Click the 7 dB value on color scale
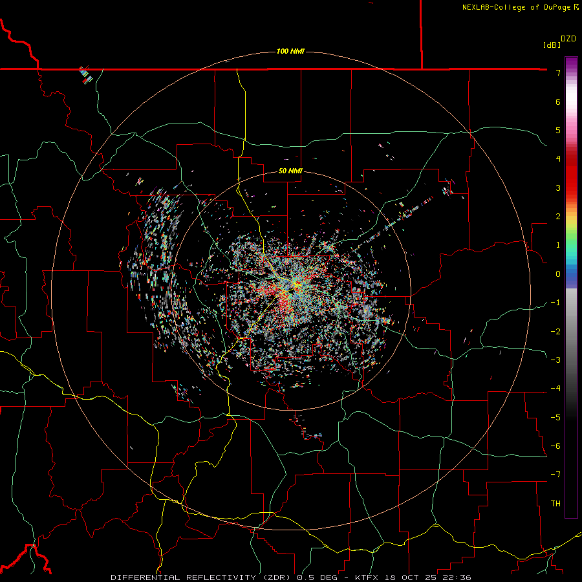This screenshot has height=582, width=582. [x=558, y=72]
